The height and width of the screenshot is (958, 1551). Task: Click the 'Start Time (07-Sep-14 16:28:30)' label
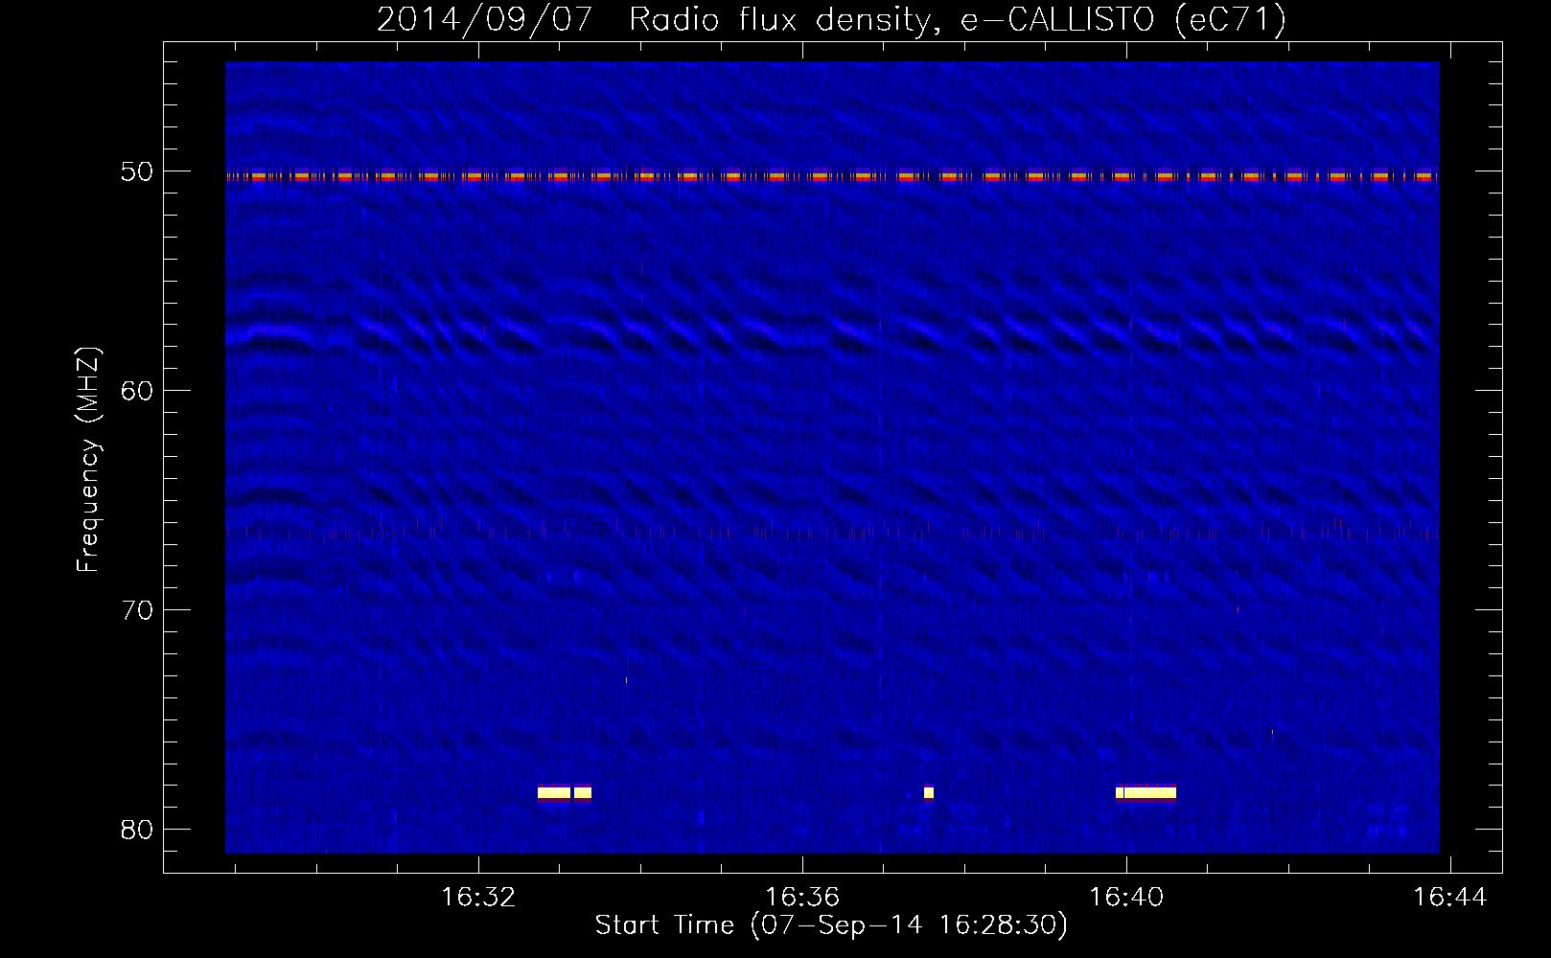tap(831, 925)
